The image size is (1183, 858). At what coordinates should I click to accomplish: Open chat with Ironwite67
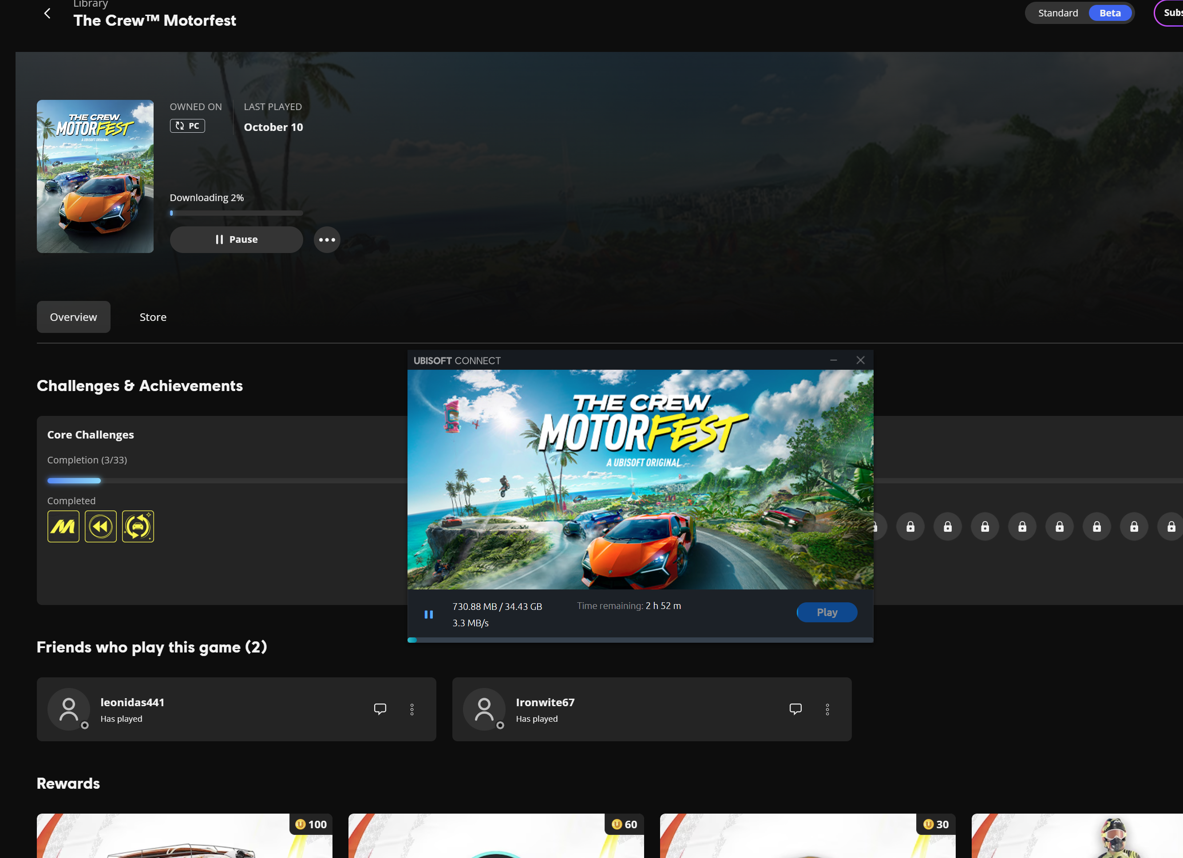[795, 709]
